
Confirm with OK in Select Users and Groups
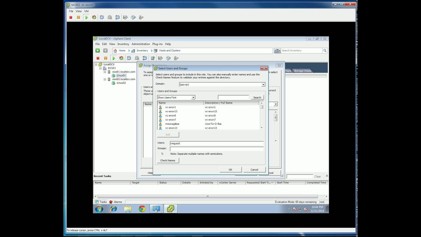click(x=230, y=170)
